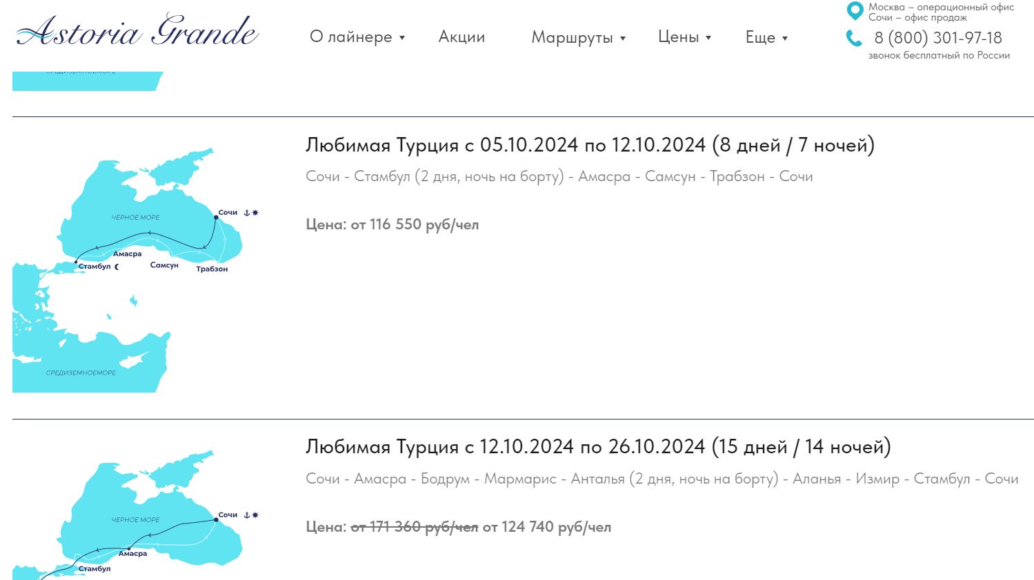Click the Самсун port label on map
Image resolution: width=1034 pixels, height=580 pixels.
pyautogui.click(x=164, y=265)
